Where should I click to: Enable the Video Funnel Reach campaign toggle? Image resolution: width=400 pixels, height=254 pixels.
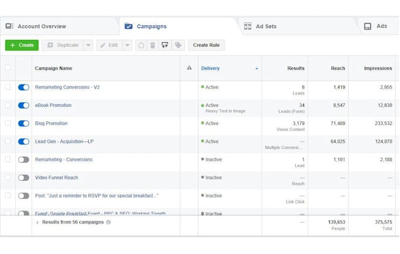24,178
